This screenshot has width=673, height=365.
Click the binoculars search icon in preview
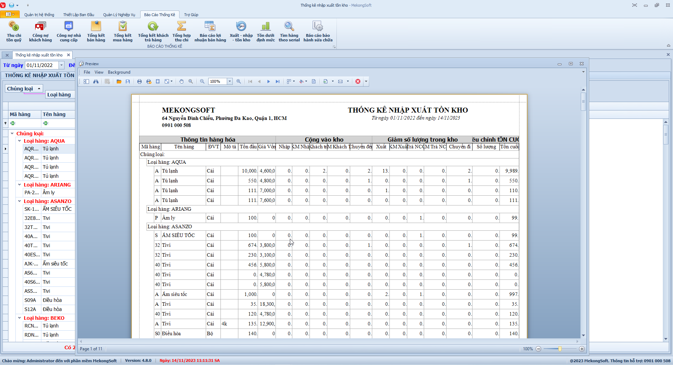(x=96, y=81)
